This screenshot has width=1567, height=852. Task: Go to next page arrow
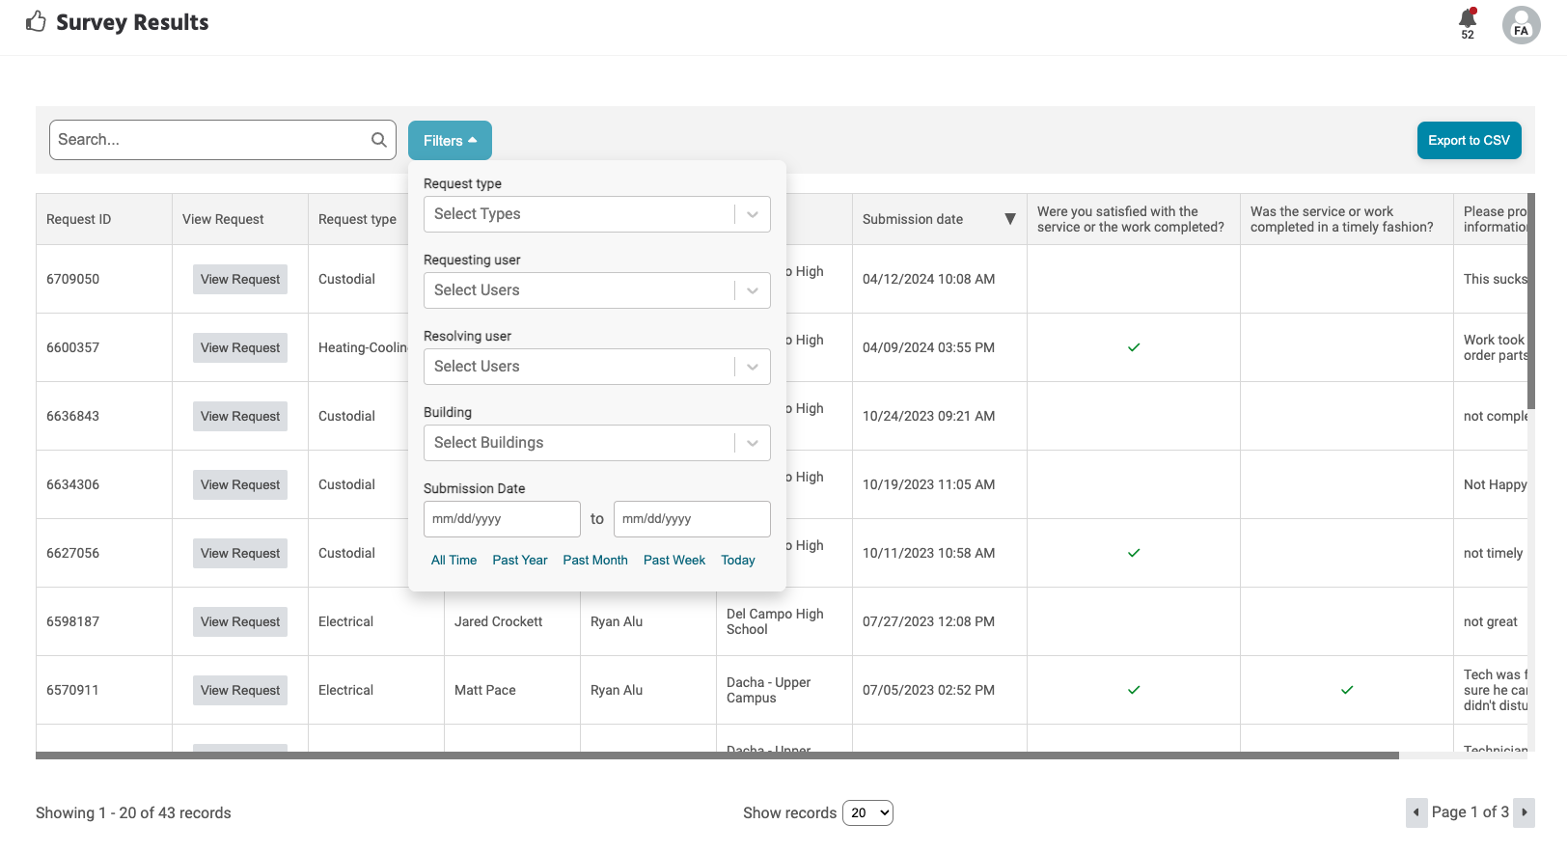[x=1524, y=812]
